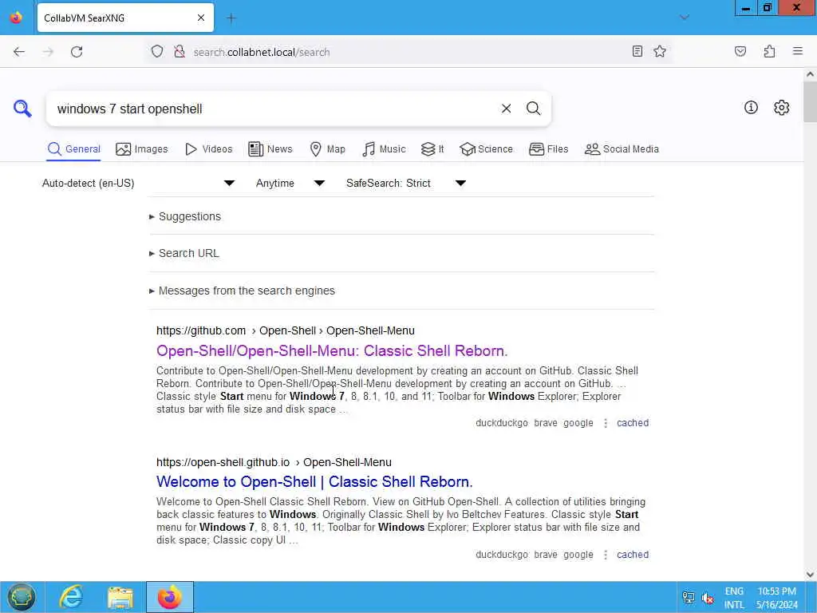Viewport: 817px width, 613px height.
Task: Switch to News category
Action: (x=270, y=149)
